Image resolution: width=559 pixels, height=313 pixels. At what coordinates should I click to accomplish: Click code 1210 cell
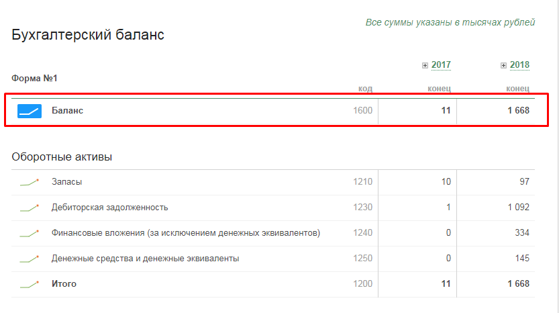(362, 181)
